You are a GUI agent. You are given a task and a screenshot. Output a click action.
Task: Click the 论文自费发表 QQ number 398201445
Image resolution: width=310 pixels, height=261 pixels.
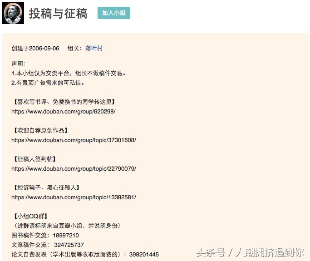click(x=144, y=254)
